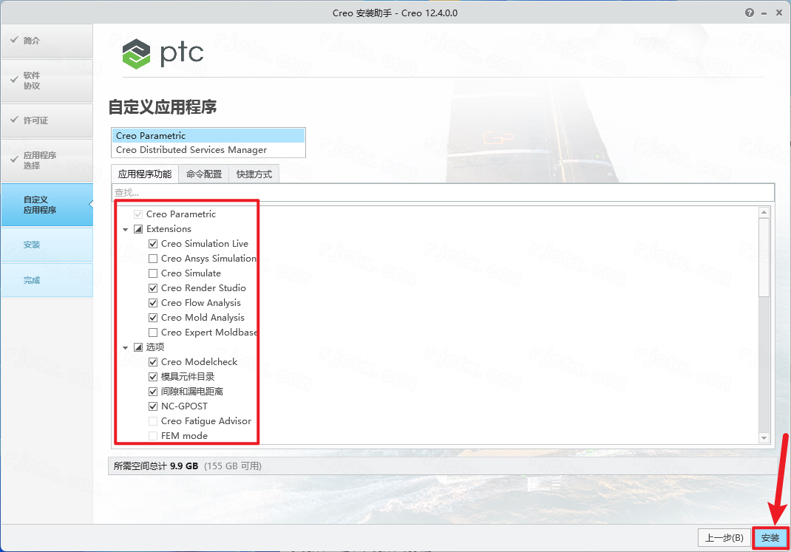Viewport: 791px width, 552px height.
Task: Select Creo Distributed Services Manager
Action: click(x=208, y=150)
